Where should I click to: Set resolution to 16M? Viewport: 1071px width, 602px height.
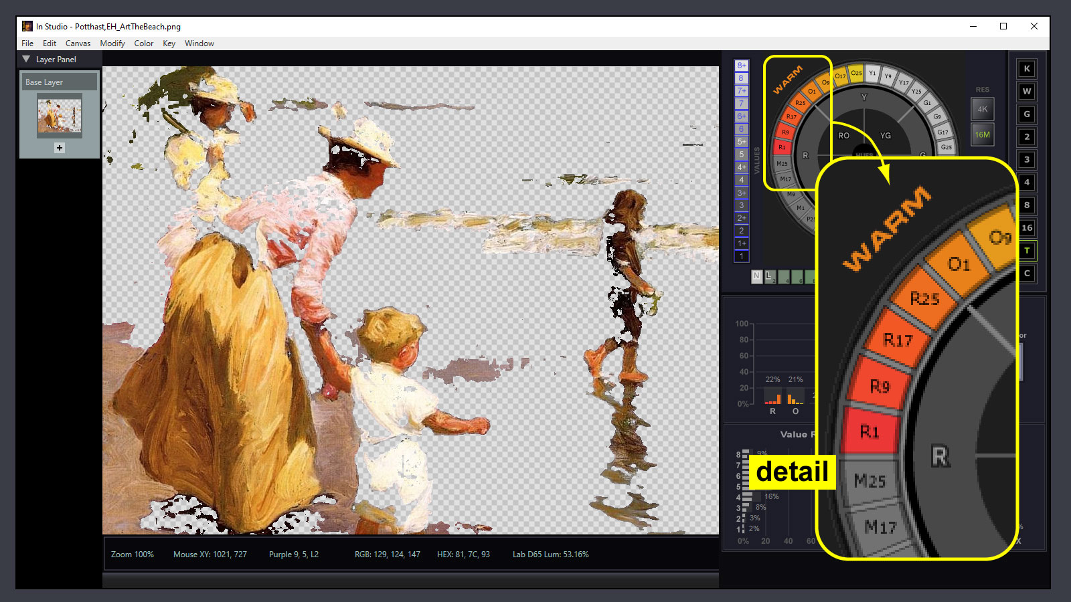point(982,134)
